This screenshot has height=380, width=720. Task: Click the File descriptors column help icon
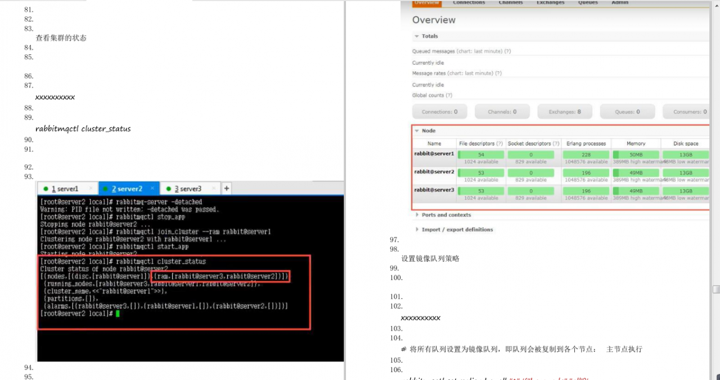coord(501,143)
